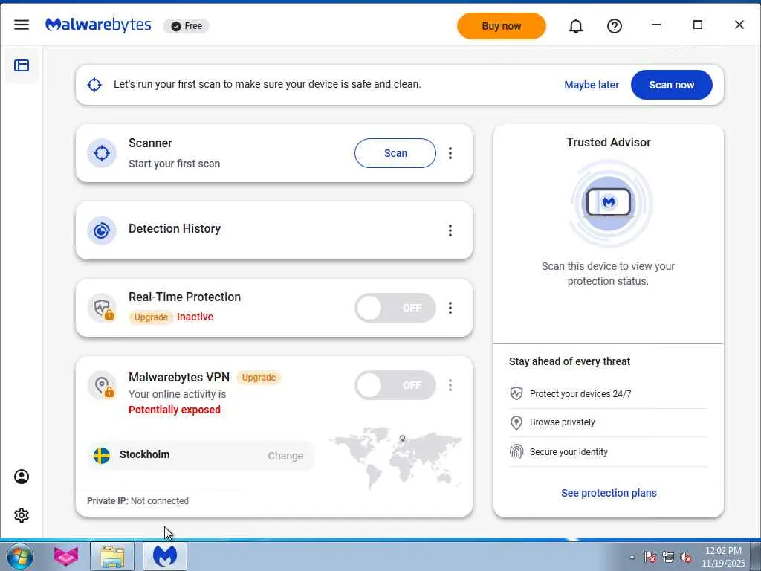The height and width of the screenshot is (571, 761).
Task: Click the Real-Time Protection shield icon
Action: pos(101,308)
